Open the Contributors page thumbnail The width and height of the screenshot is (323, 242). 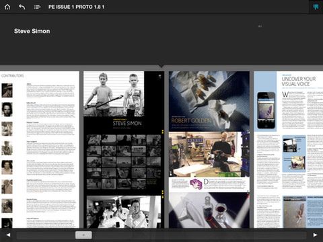tap(40, 150)
